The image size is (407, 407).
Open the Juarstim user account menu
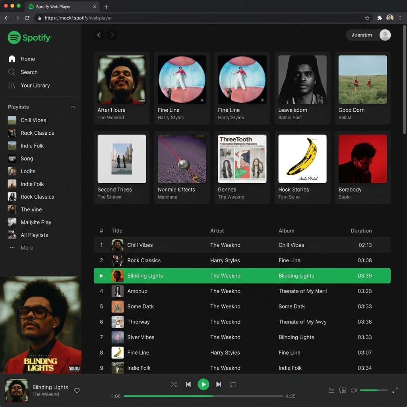(x=368, y=35)
